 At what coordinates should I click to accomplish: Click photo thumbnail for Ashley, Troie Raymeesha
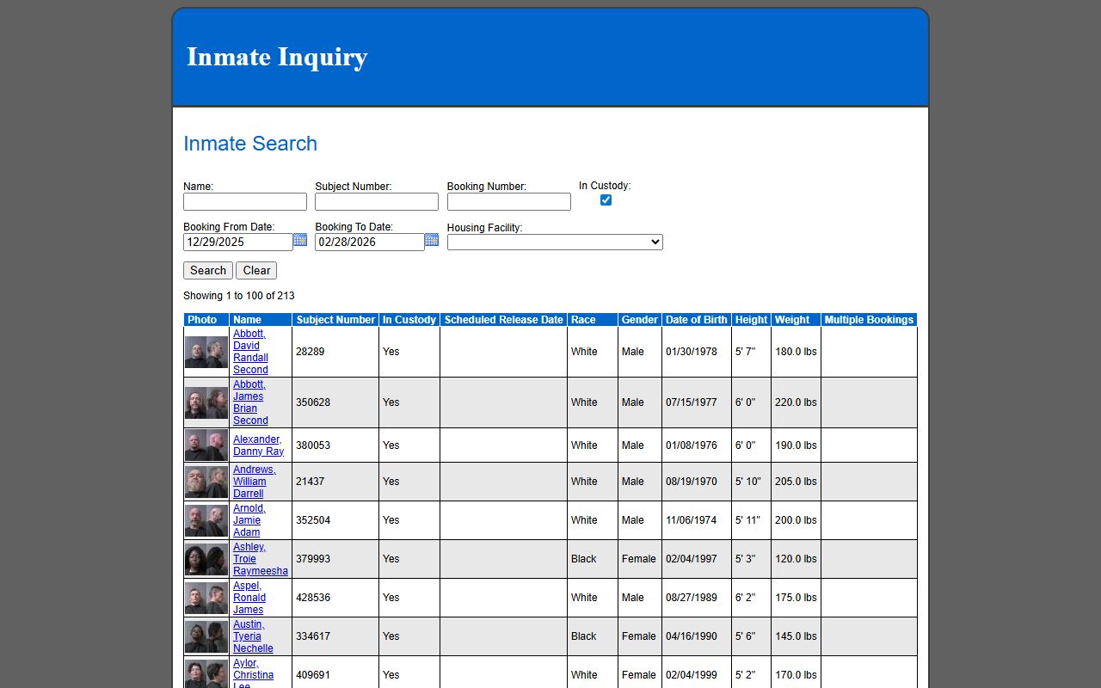point(206,559)
